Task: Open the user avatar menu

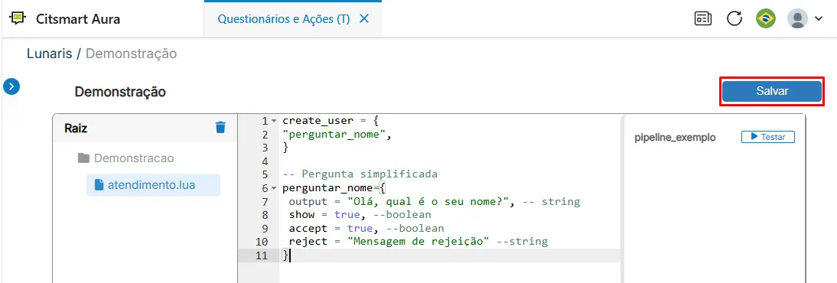Action: coord(797,19)
